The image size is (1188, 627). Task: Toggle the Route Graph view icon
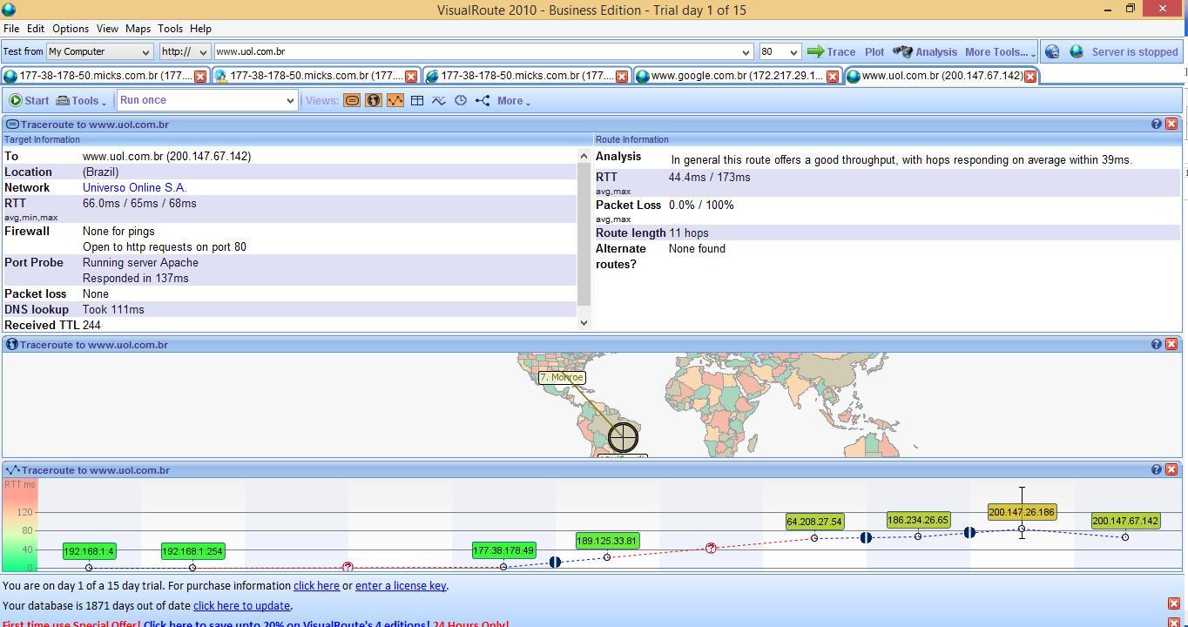(395, 100)
